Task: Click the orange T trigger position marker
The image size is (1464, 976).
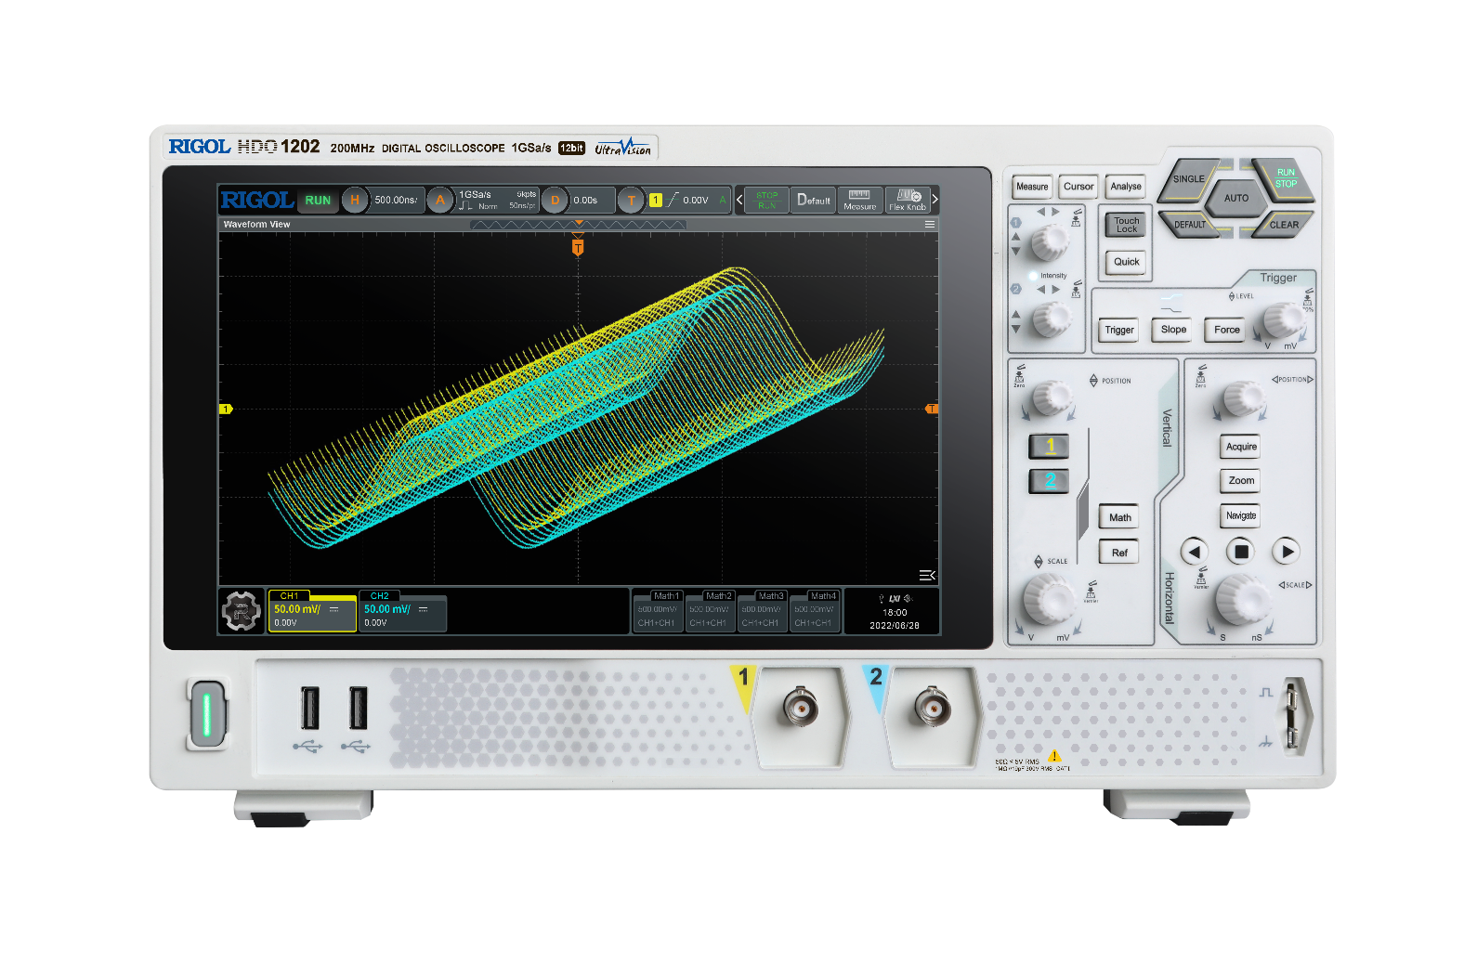Action: pyautogui.click(x=578, y=247)
